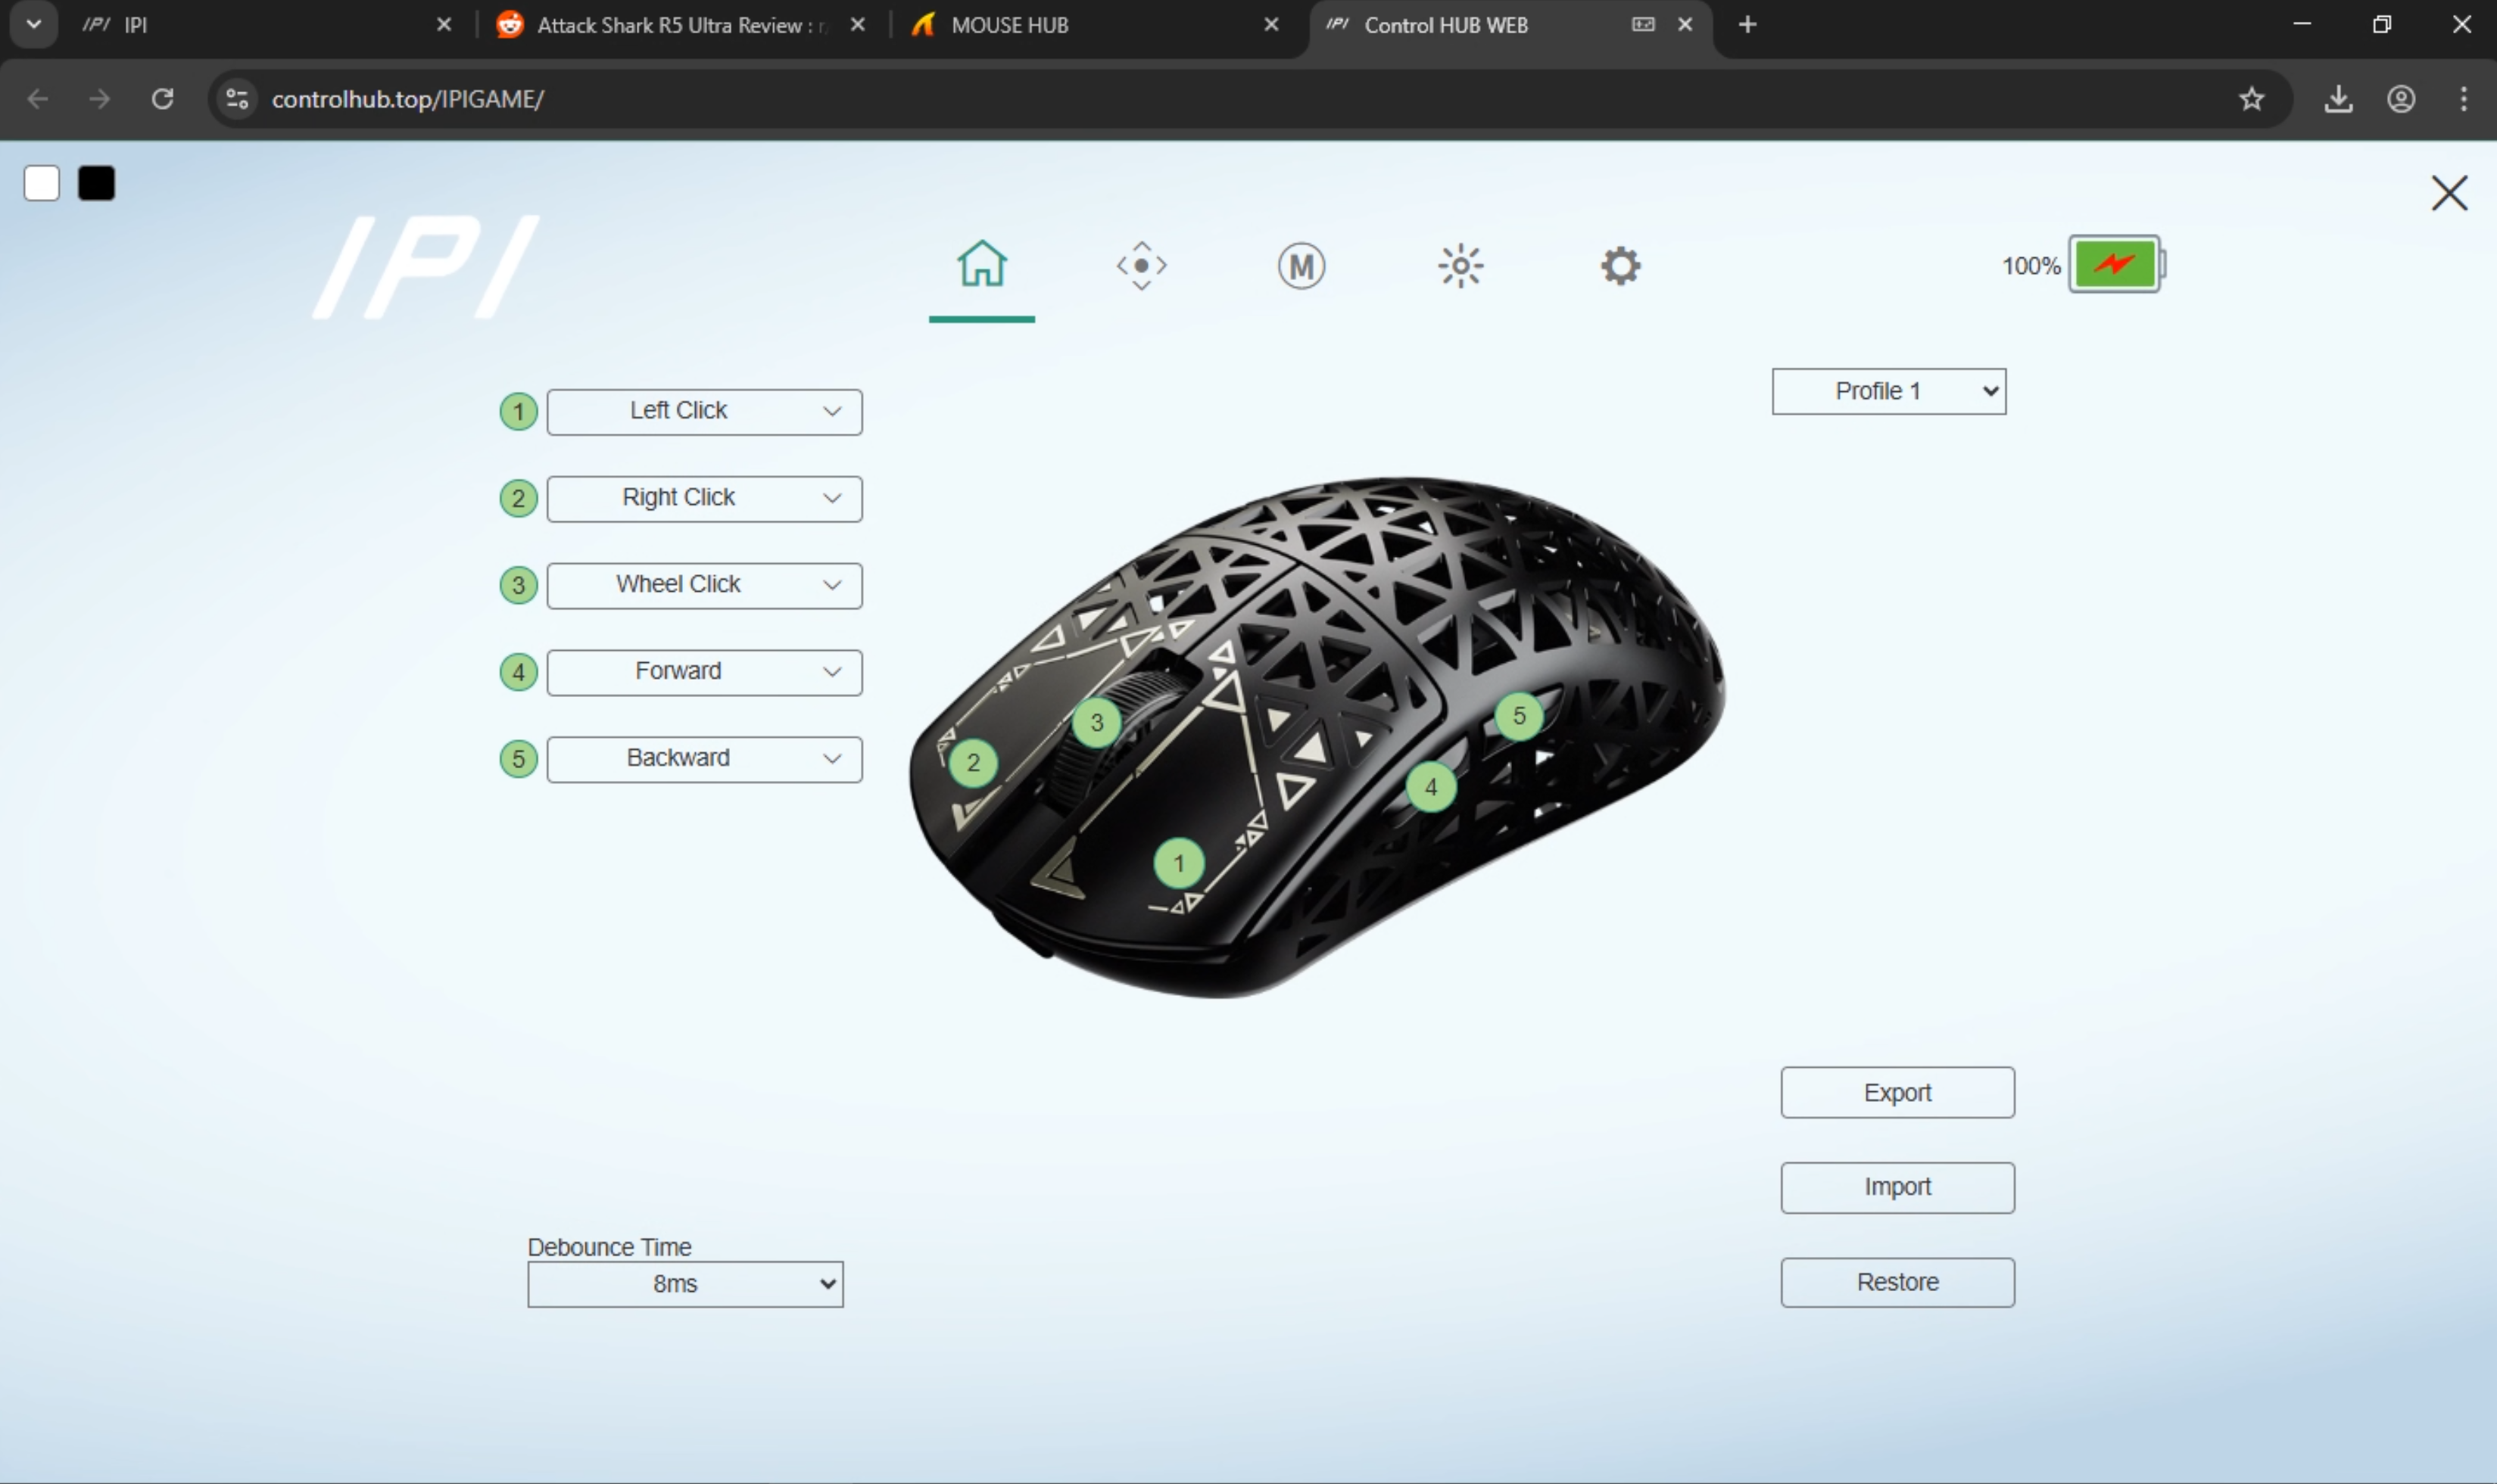Open the lighting sun icon
Viewport: 2497px width, 1484px height.
(x=1460, y=266)
